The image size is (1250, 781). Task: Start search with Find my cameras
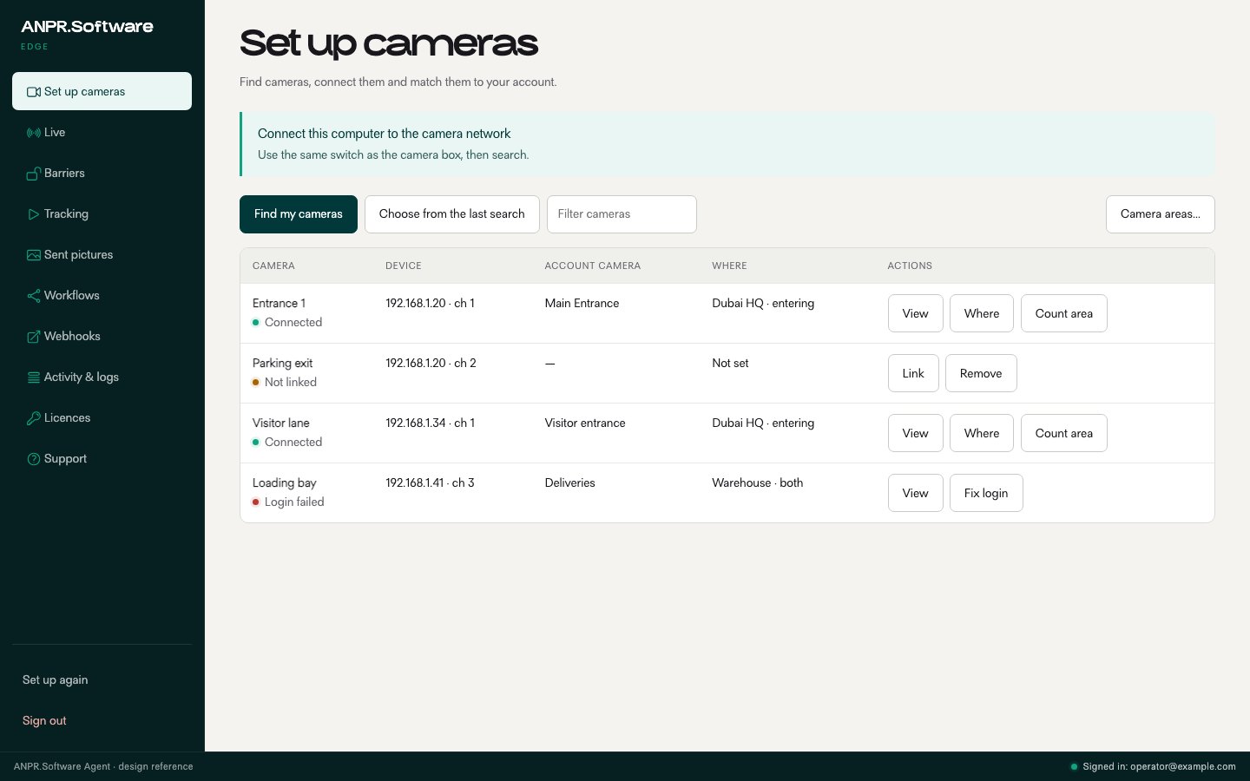299,214
